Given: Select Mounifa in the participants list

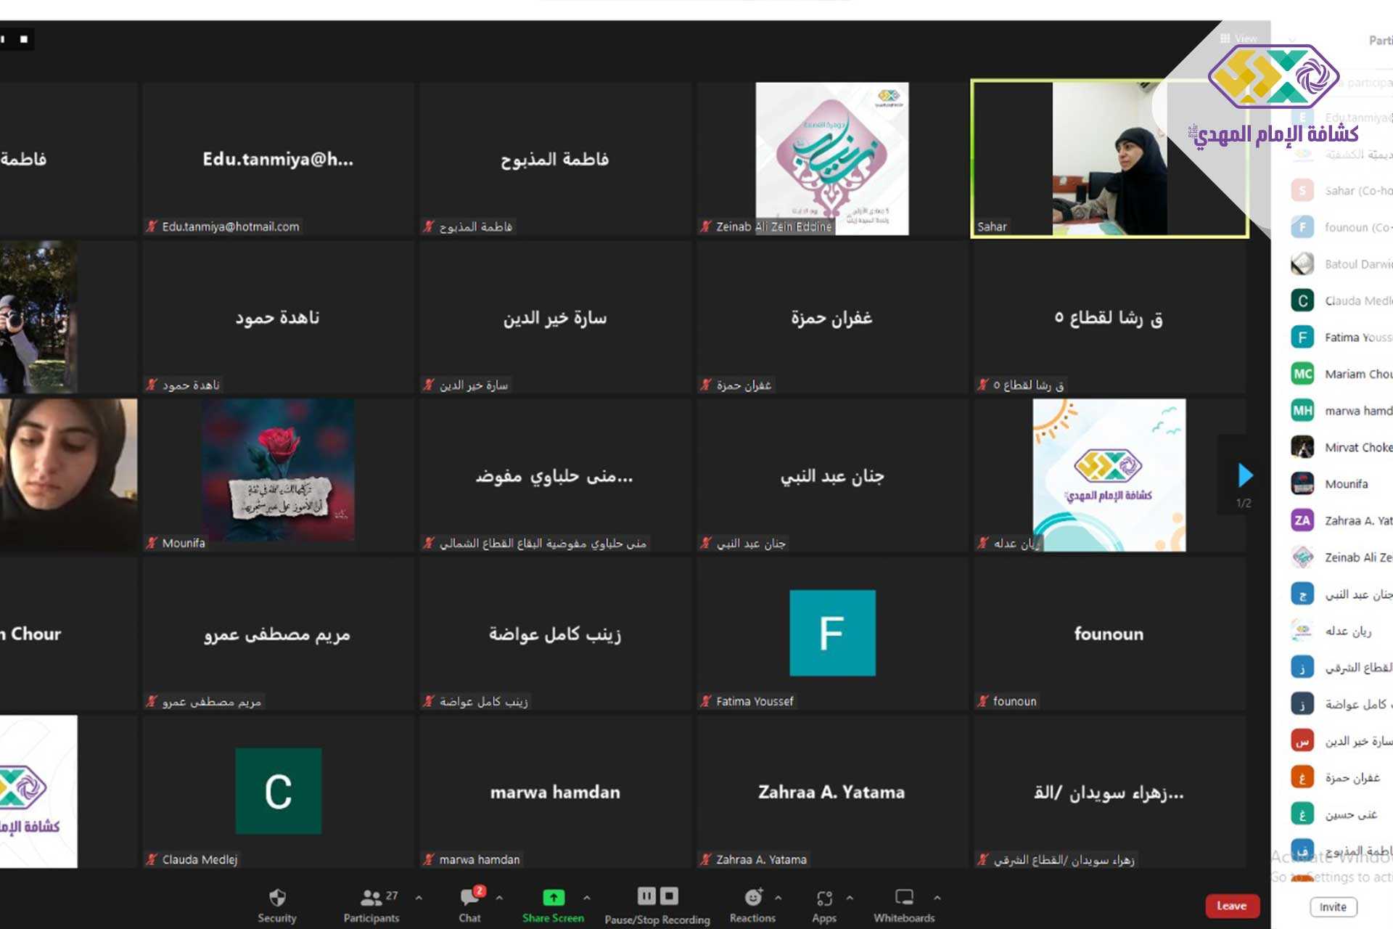Looking at the screenshot, I should pyautogui.click(x=1346, y=484).
